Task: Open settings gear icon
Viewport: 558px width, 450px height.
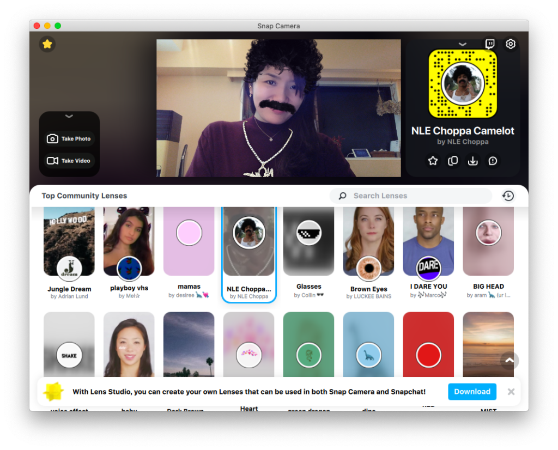Action: pyautogui.click(x=510, y=44)
